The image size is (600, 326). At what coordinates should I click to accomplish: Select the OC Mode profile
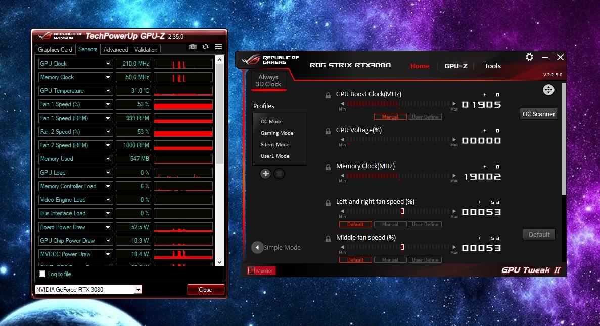tap(271, 121)
